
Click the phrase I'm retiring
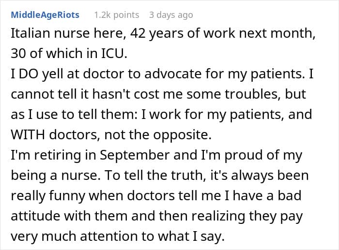click(46, 155)
